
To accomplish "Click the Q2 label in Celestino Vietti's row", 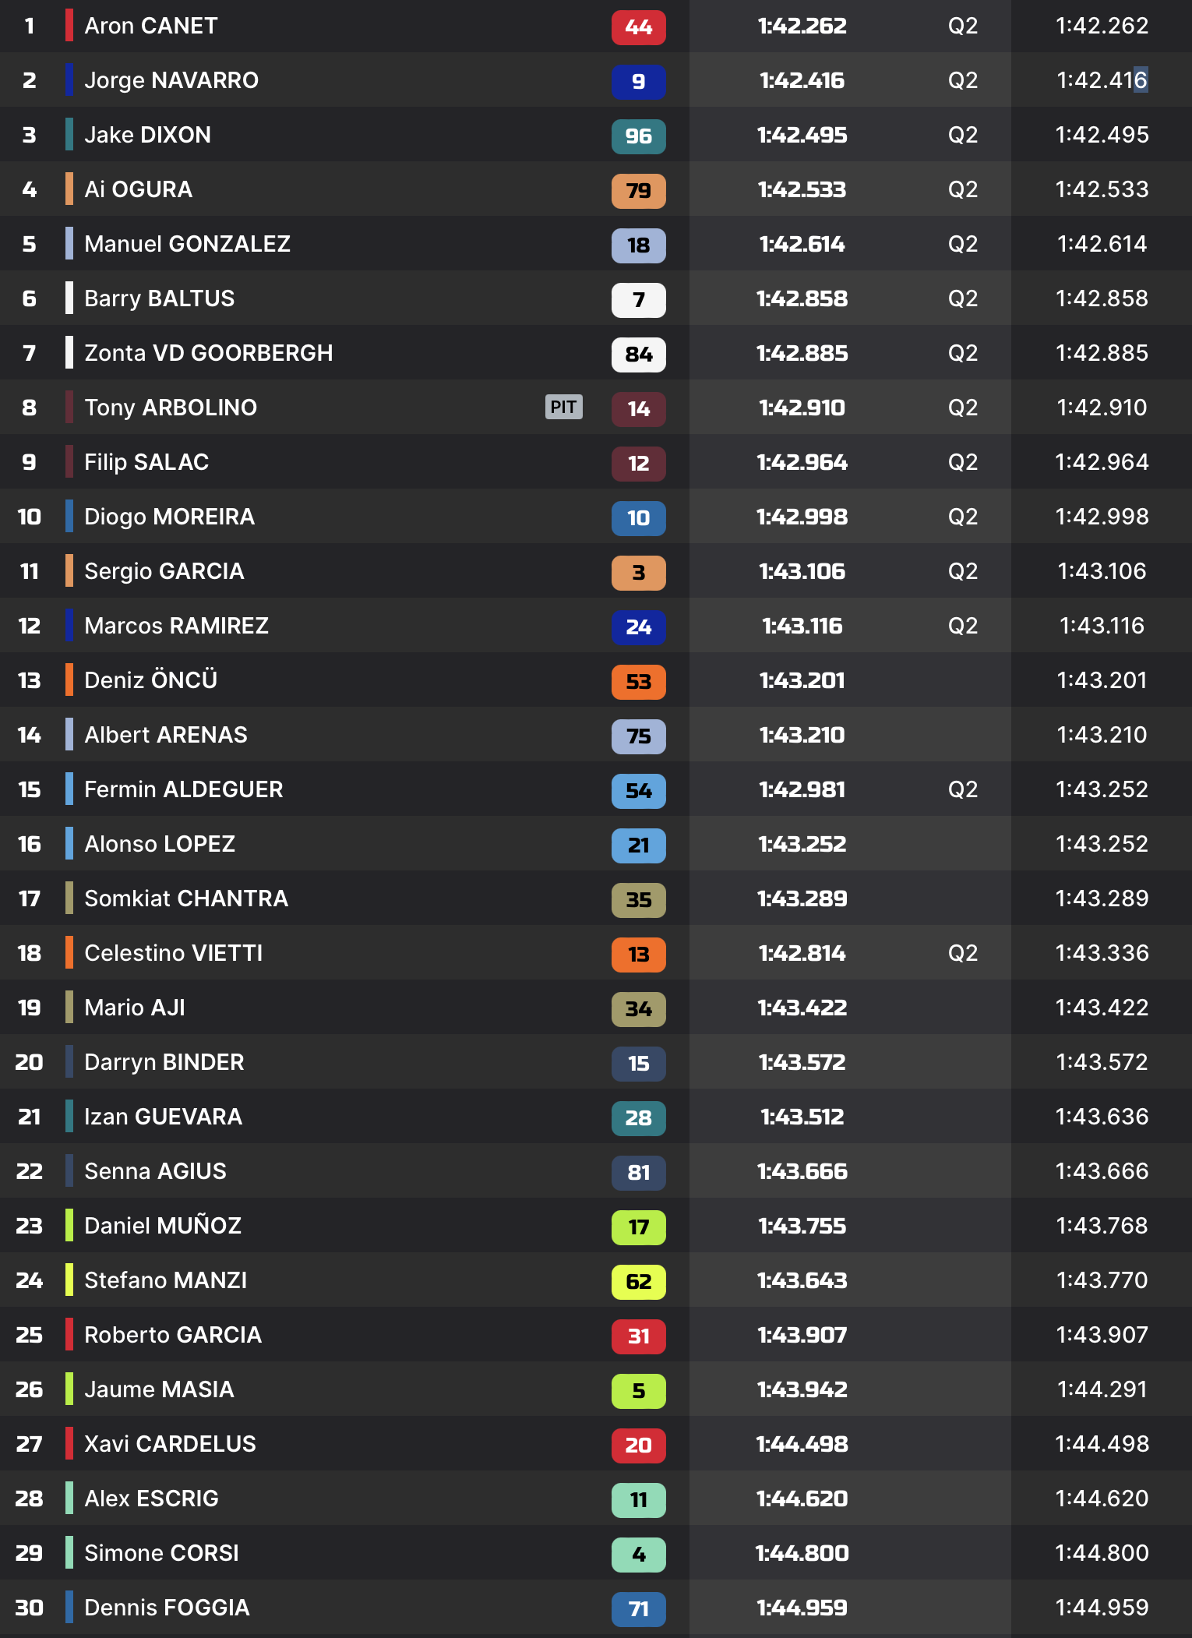I will click(x=962, y=953).
